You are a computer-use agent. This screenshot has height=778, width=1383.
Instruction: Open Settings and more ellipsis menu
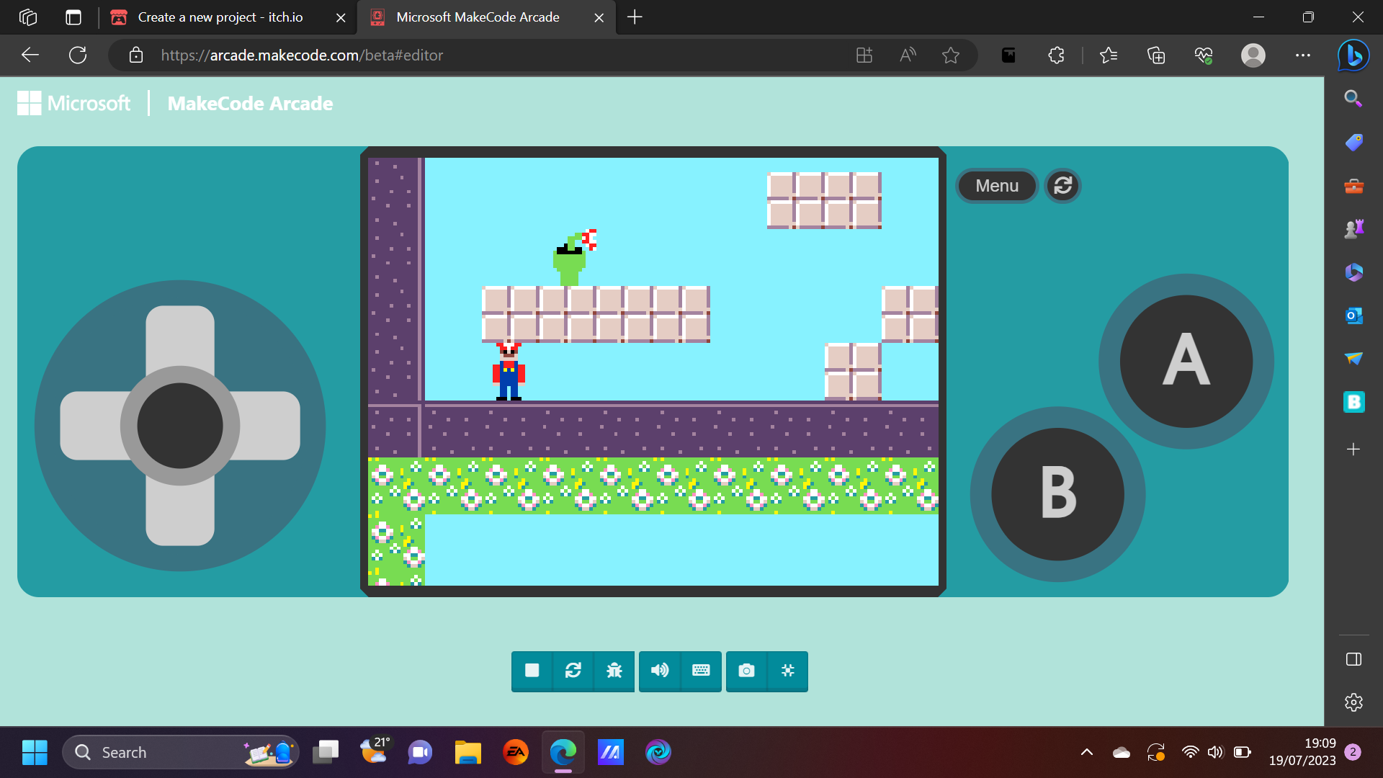(x=1303, y=55)
